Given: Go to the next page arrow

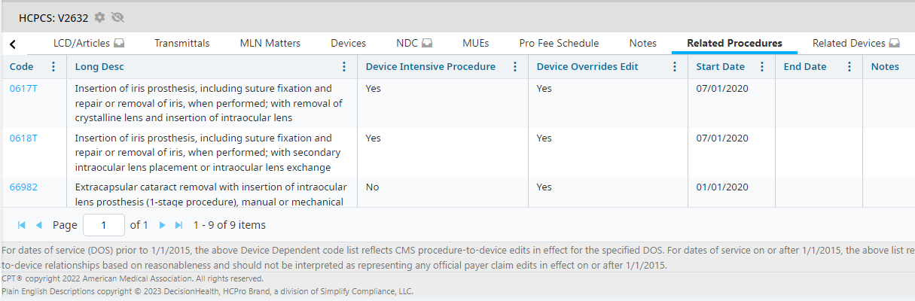Looking at the screenshot, I should pos(162,225).
